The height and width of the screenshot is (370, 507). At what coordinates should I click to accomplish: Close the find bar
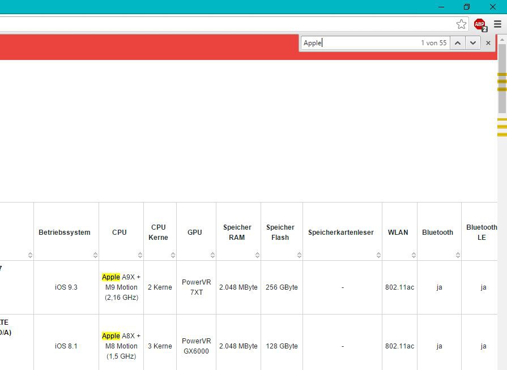[488, 43]
